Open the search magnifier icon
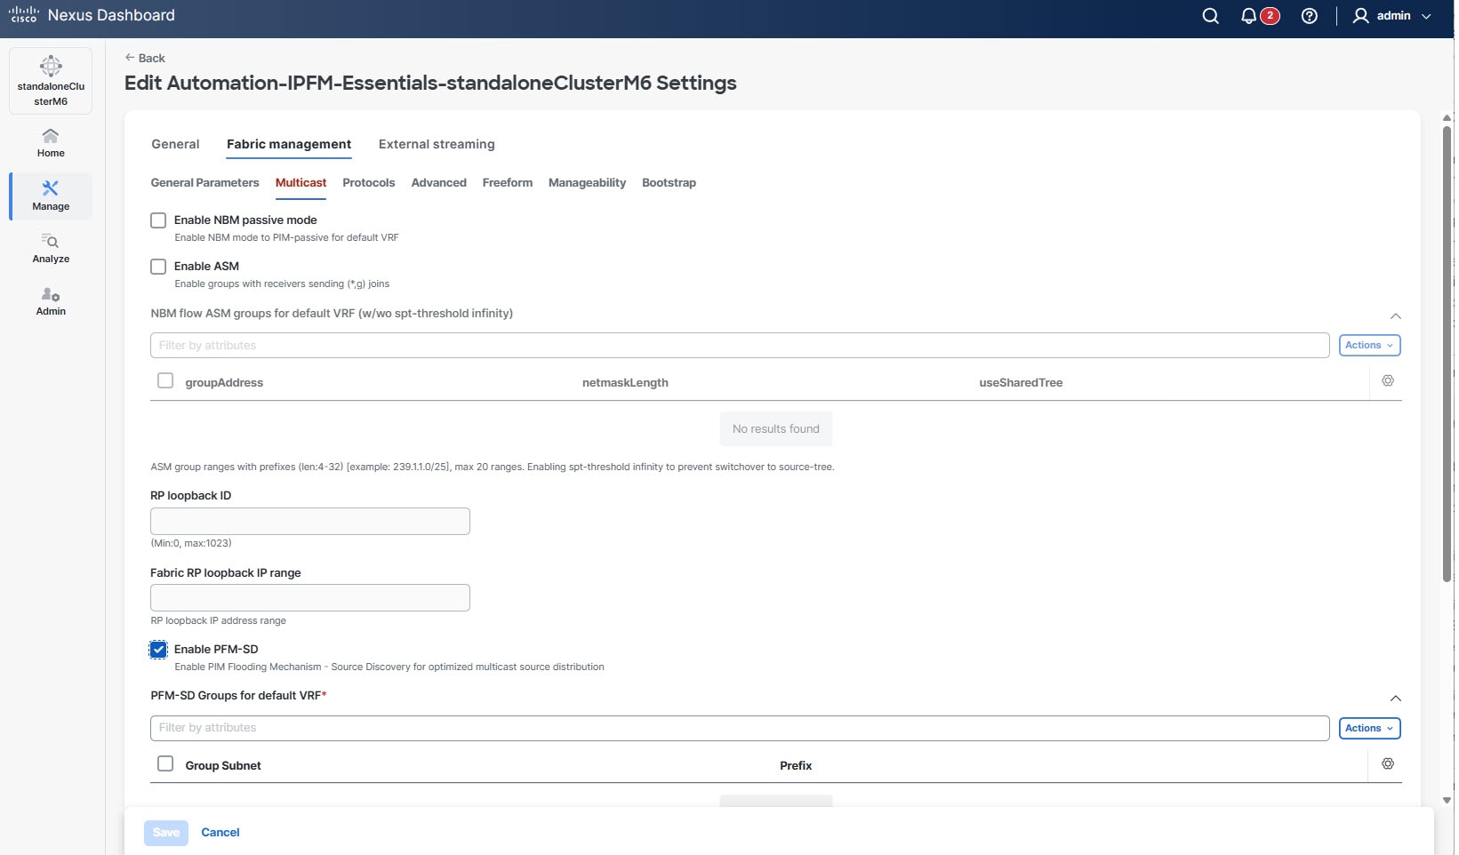This screenshot has width=1459, height=855. click(1210, 16)
